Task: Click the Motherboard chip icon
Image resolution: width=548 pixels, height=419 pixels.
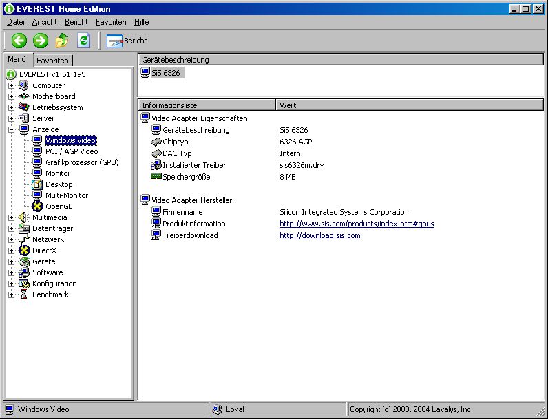Action: 24,96
